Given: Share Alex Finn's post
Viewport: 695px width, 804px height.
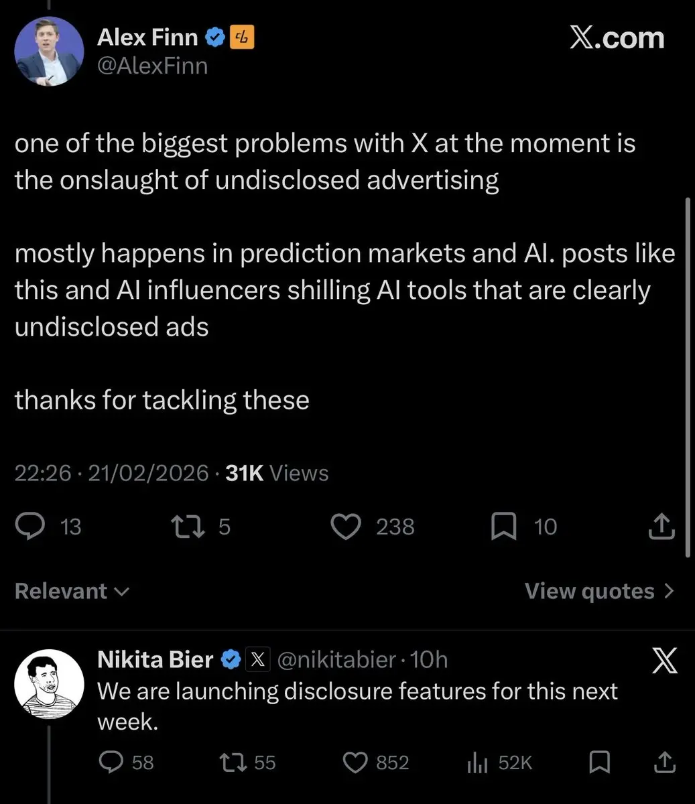Looking at the screenshot, I should coord(661,527).
